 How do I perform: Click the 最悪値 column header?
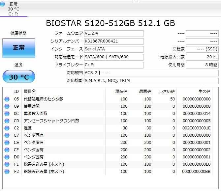[141, 92]
